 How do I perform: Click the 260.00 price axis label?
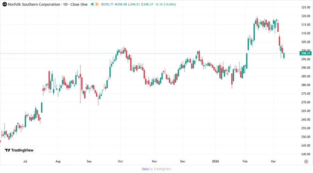(306, 120)
